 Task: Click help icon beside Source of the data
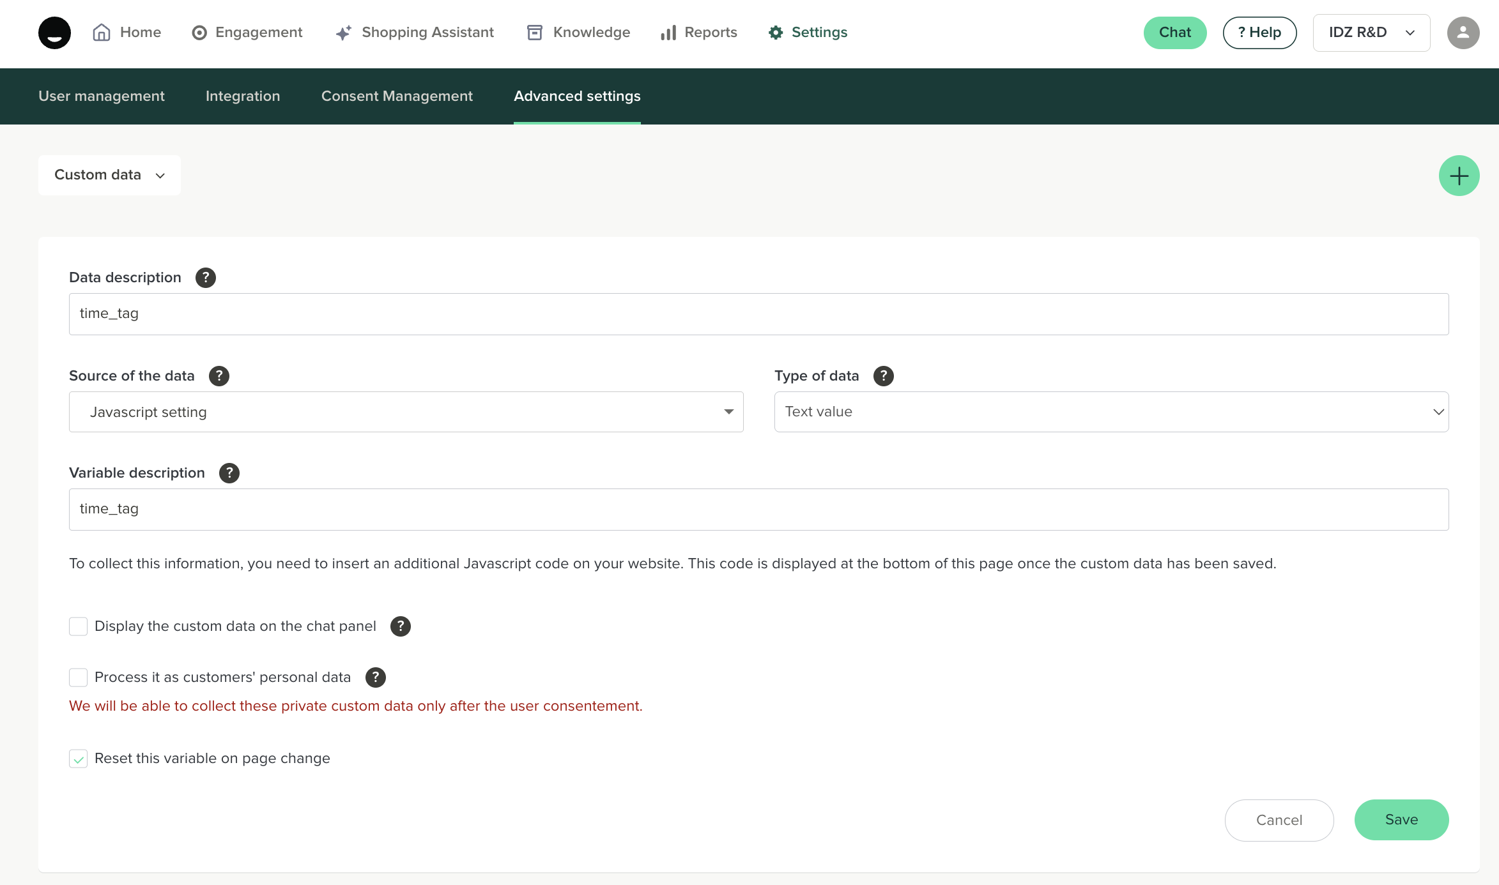tap(219, 376)
